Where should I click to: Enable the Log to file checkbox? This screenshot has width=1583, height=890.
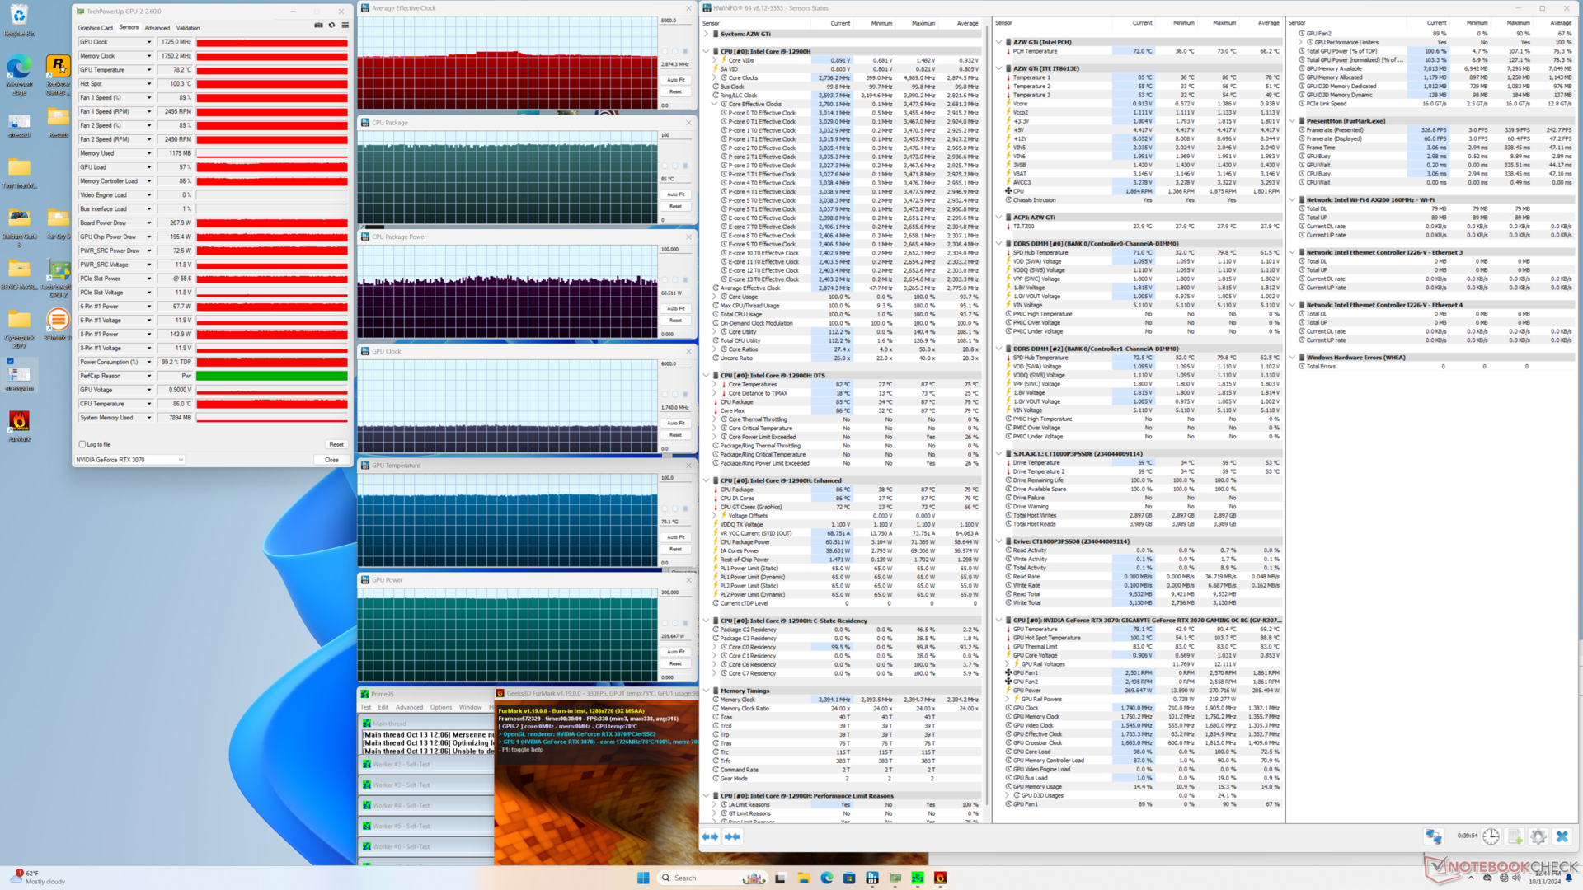pos(82,444)
